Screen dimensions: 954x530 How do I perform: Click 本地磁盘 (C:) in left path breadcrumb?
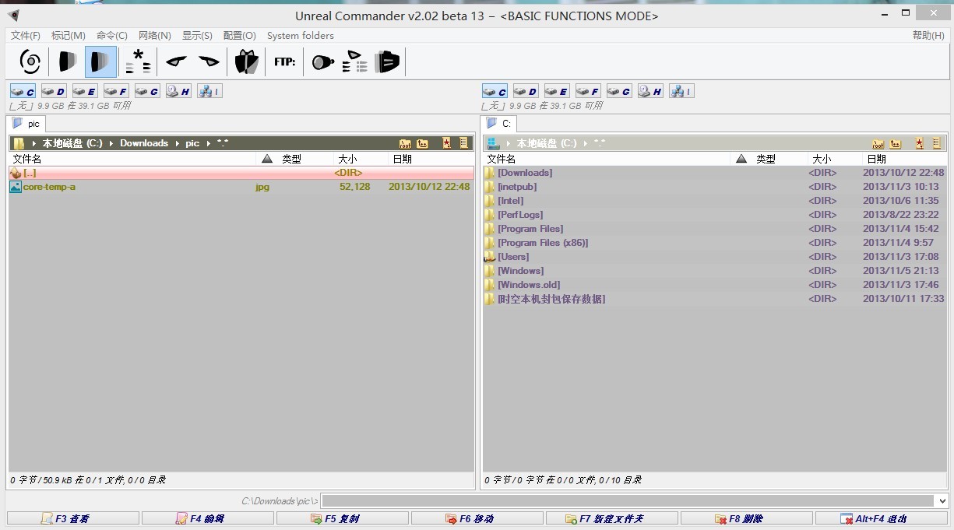(x=72, y=143)
